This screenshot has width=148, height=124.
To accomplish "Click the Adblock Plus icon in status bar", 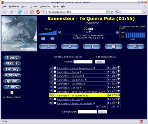I will click(x=142, y=121).
